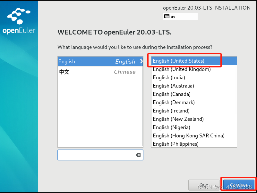
Task: Choose English (Philippines) locale
Action: point(194,144)
